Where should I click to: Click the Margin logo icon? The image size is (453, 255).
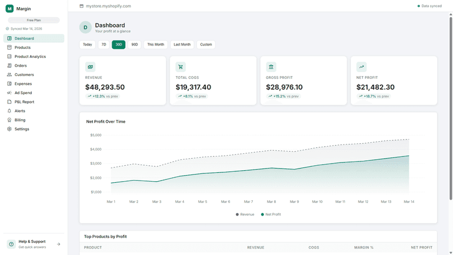pyautogui.click(x=9, y=9)
